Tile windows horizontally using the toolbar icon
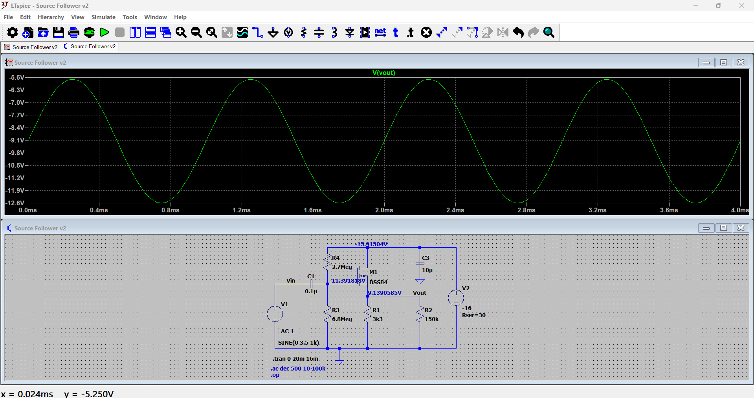 150,32
